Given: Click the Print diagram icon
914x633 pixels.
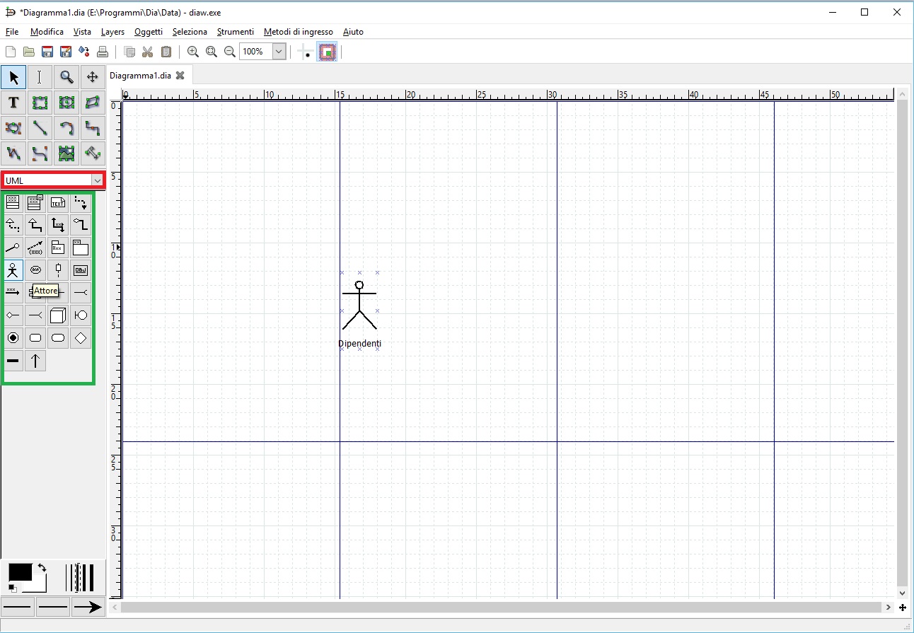Looking at the screenshot, I should coord(103,52).
